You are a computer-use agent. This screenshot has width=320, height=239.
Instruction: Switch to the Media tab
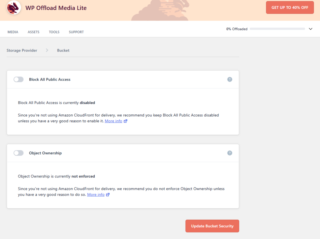coord(13,32)
